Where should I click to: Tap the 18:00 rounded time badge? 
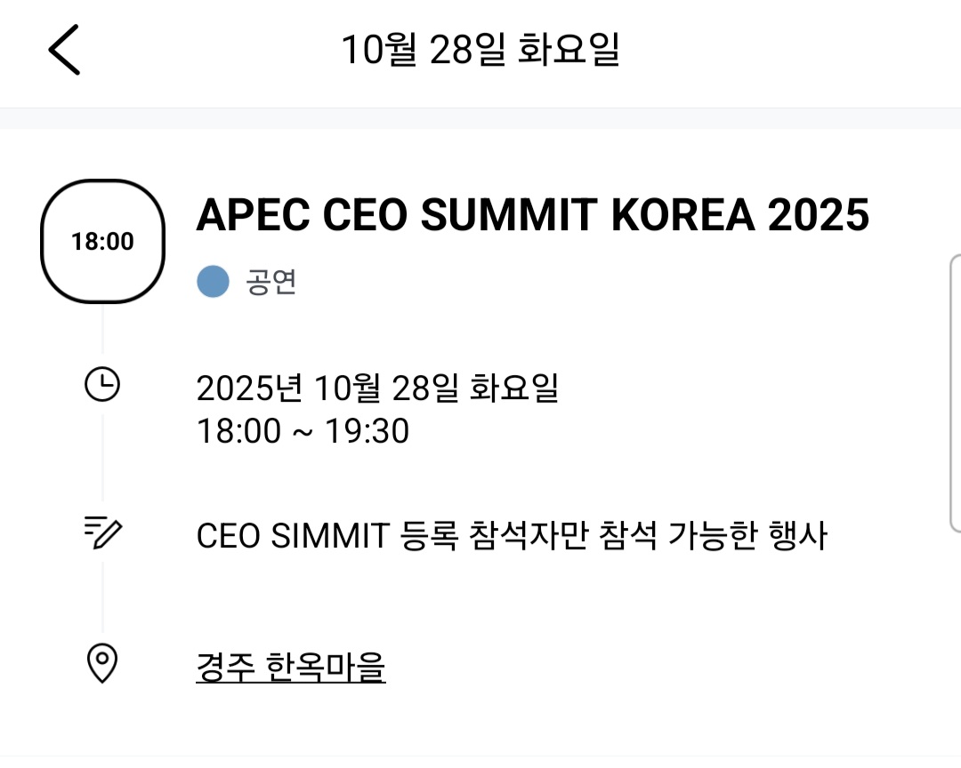(102, 241)
